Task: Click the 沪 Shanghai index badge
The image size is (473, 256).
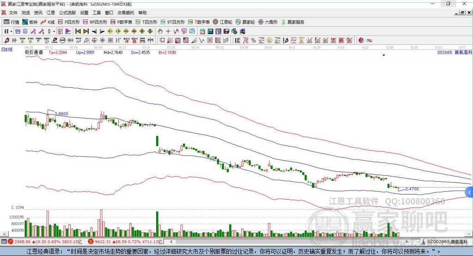Action: 11,242
